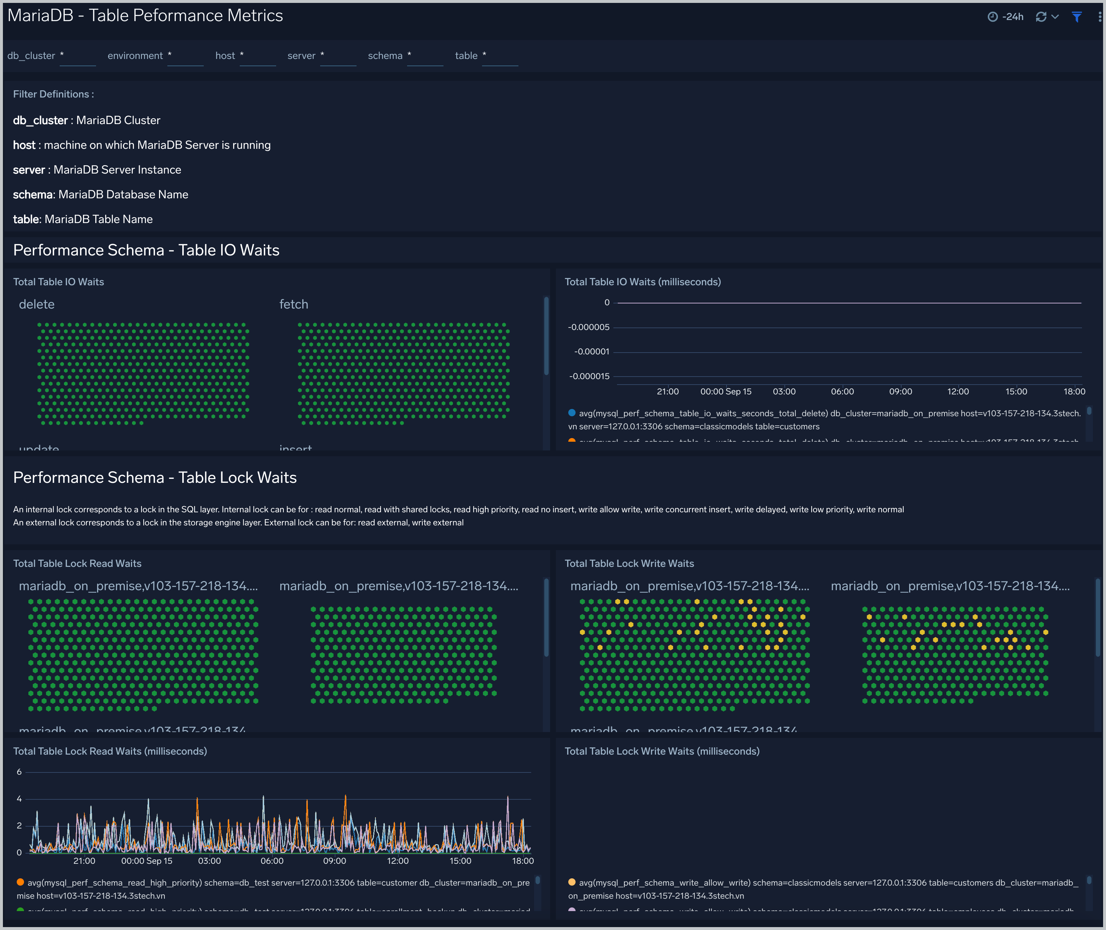
Task: Open the -24h time range selector
Action: (x=1005, y=17)
